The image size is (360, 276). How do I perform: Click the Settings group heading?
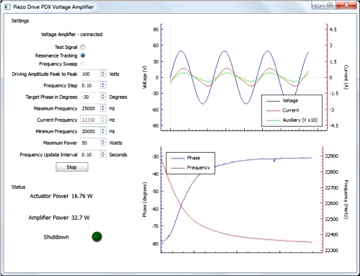20,21
